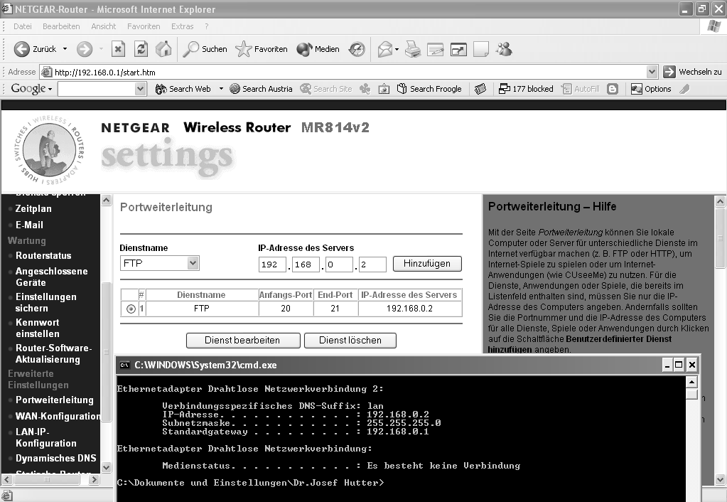Open Google toolbar Options
The width and height of the screenshot is (727, 502).
pos(651,89)
